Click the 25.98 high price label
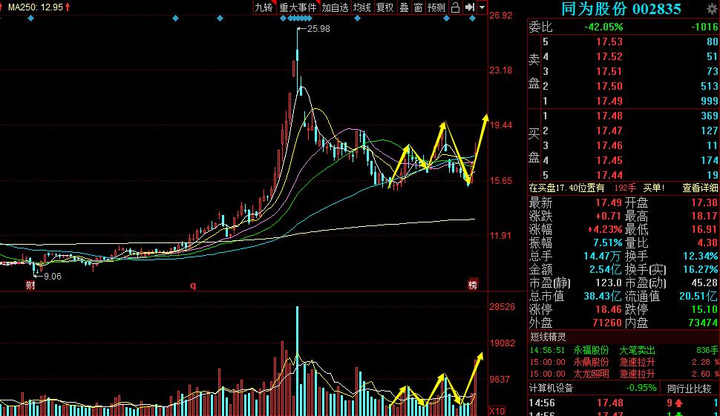Image resolution: width=720 pixels, height=416 pixels. pos(318,28)
